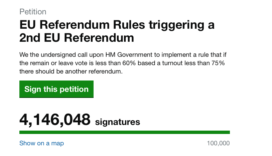
Task: Click the green signature progress bar
Action: pyautogui.click(x=125, y=132)
